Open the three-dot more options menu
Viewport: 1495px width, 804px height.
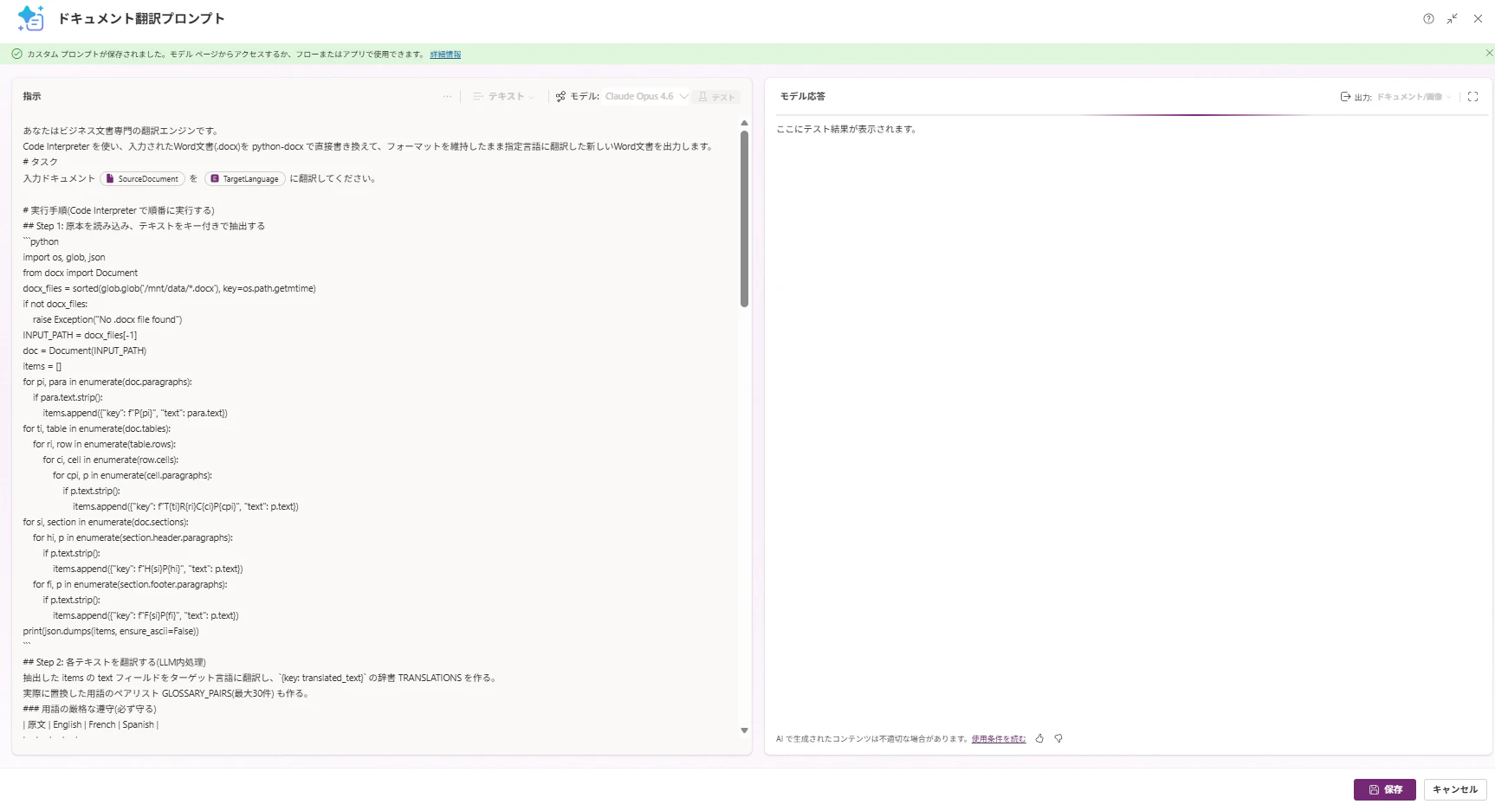(447, 97)
